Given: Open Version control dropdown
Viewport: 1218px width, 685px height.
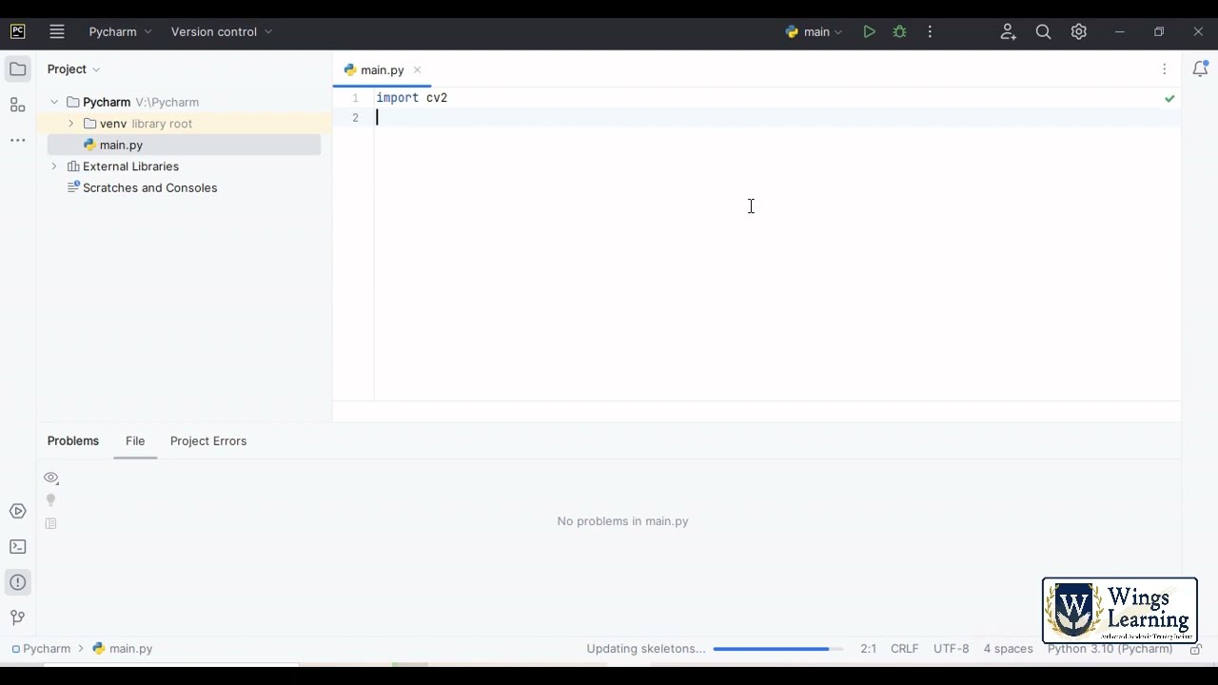Looking at the screenshot, I should (222, 31).
